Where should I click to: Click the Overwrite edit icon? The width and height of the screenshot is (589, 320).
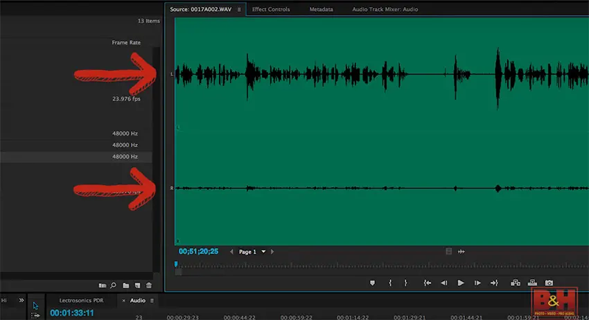(532, 283)
